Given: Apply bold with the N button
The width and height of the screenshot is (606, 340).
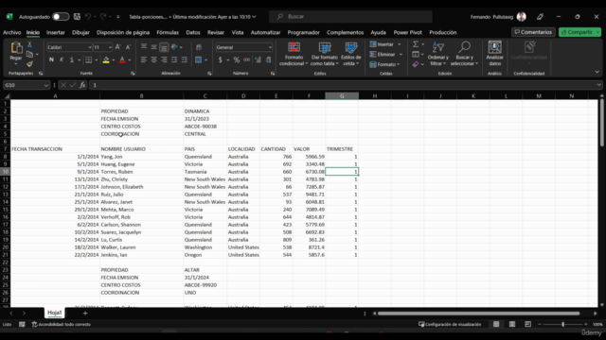Looking at the screenshot, I should pos(51,59).
